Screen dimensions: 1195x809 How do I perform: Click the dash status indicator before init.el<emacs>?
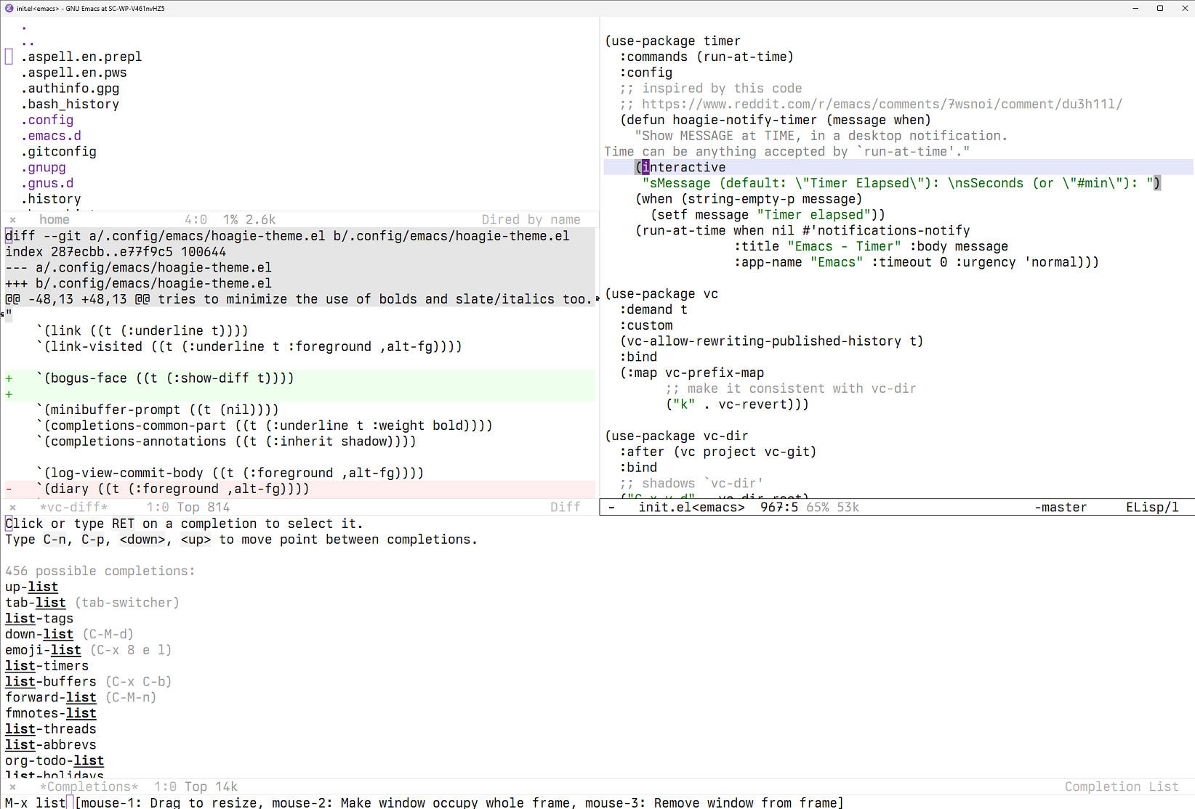point(611,508)
